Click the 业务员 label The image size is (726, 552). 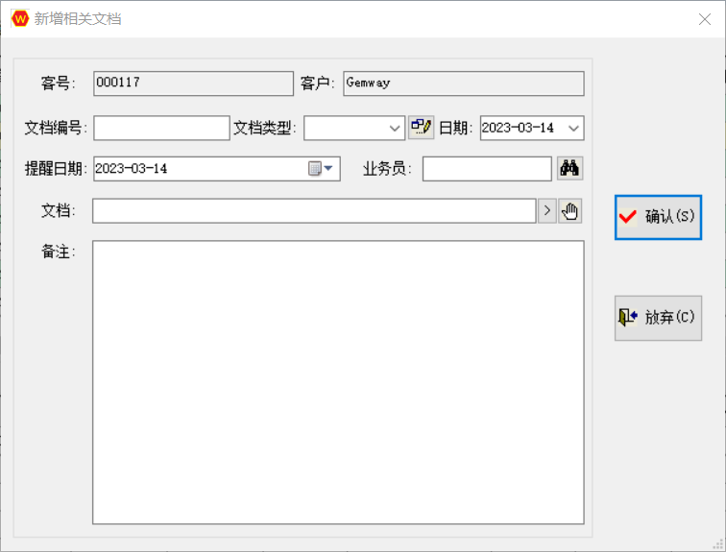[x=387, y=168]
